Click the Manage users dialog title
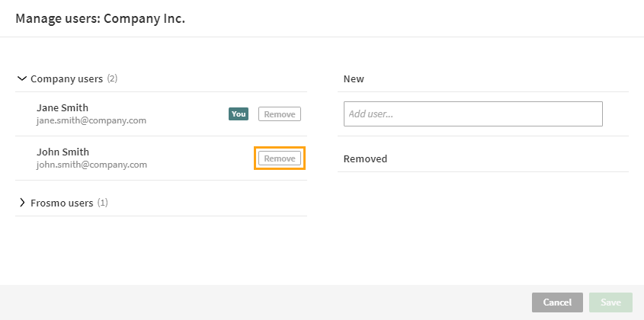This screenshot has height=320, width=644. click(x=100, y=18)
